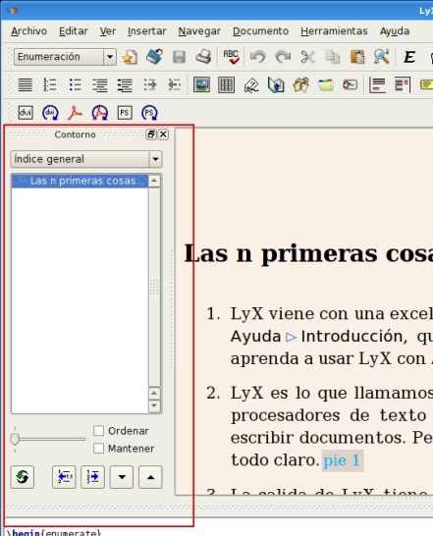Click the copy icon
The height and width of the screenshot is (536, 433).
(x=333, y=57)
